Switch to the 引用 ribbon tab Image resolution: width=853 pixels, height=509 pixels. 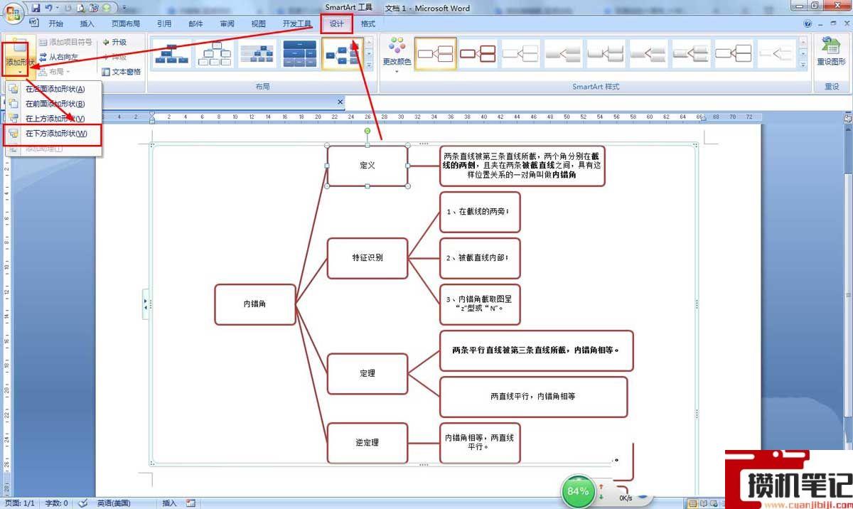pos(164,23)
